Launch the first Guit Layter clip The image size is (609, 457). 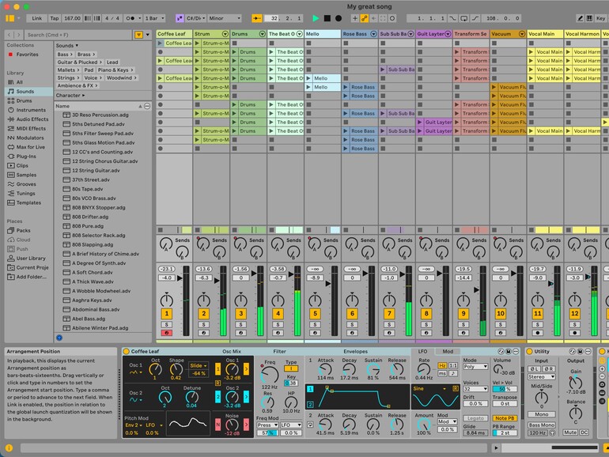click(420, 122)
